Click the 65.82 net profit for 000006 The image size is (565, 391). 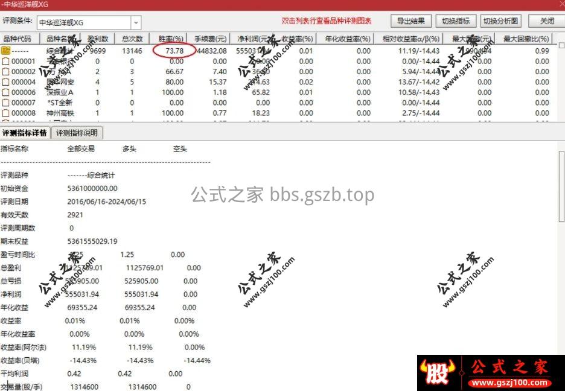[x=261, y=92]
